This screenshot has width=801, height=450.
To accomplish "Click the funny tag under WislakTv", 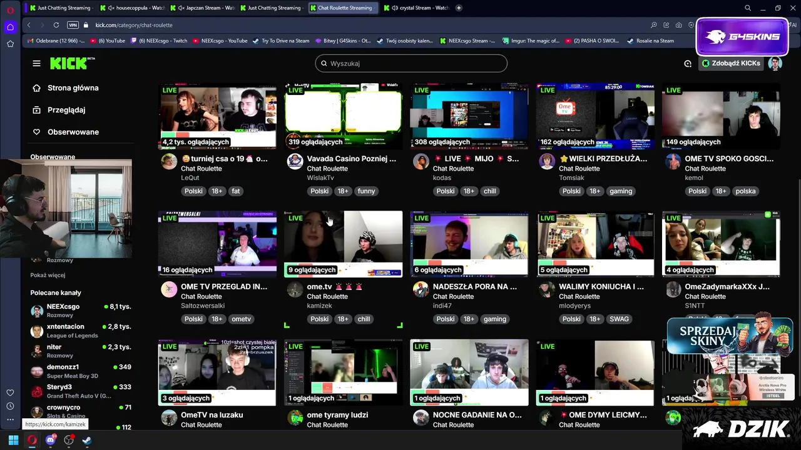I will 366,191.
